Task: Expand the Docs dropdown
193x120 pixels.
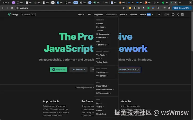Action: [81, 15]
